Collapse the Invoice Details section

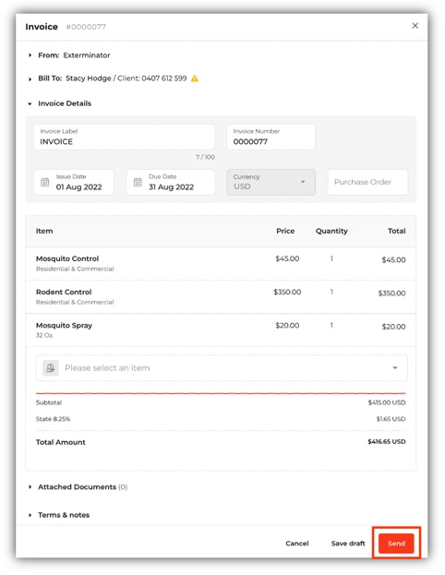point(30,103)
